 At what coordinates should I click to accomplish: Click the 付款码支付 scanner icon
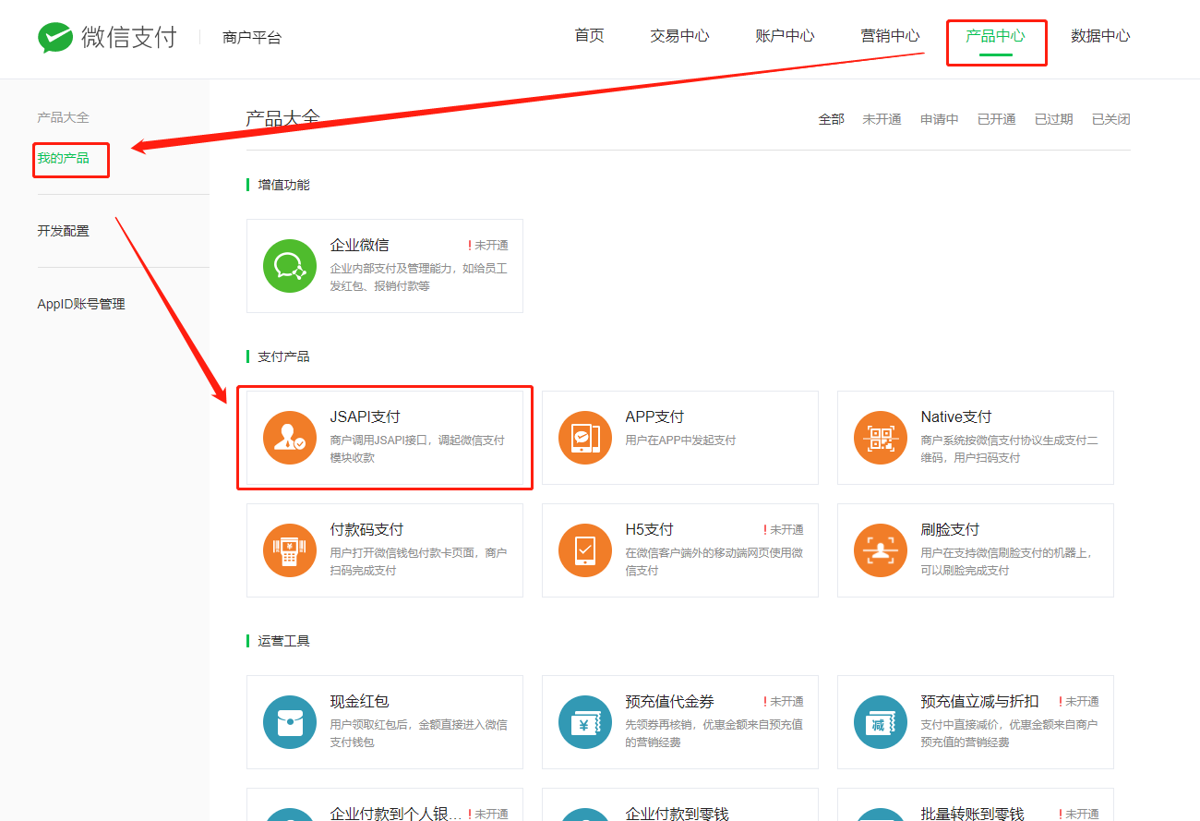point(290,550)
